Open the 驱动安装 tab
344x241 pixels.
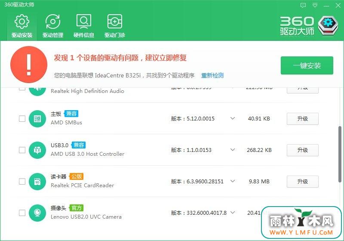pos(22,26)
